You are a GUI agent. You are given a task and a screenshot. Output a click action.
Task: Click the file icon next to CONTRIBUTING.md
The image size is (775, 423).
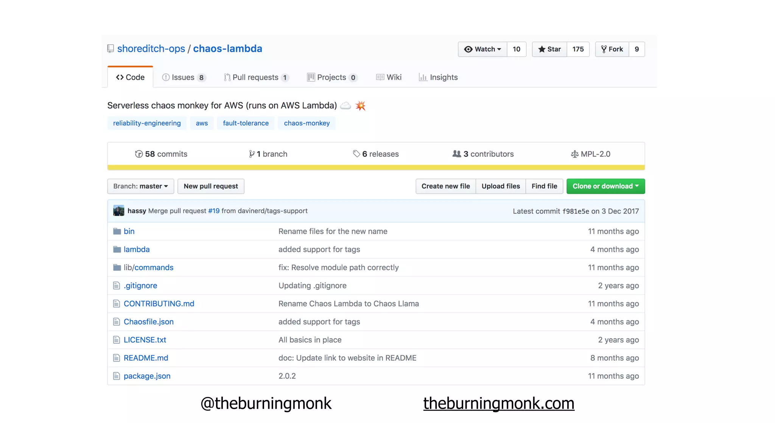[117, 304]
